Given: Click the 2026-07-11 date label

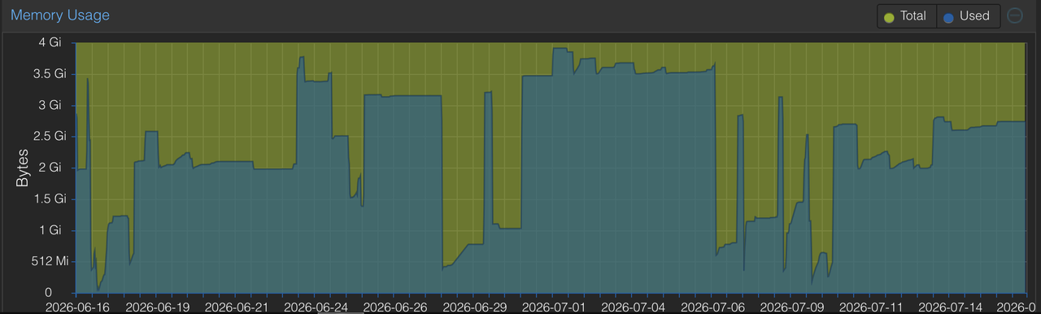Looking at the screenshot, I should pos(870,307).
